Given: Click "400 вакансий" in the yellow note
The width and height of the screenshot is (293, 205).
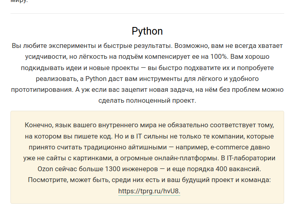Looking at the screenshot, I should pos(238,169).
